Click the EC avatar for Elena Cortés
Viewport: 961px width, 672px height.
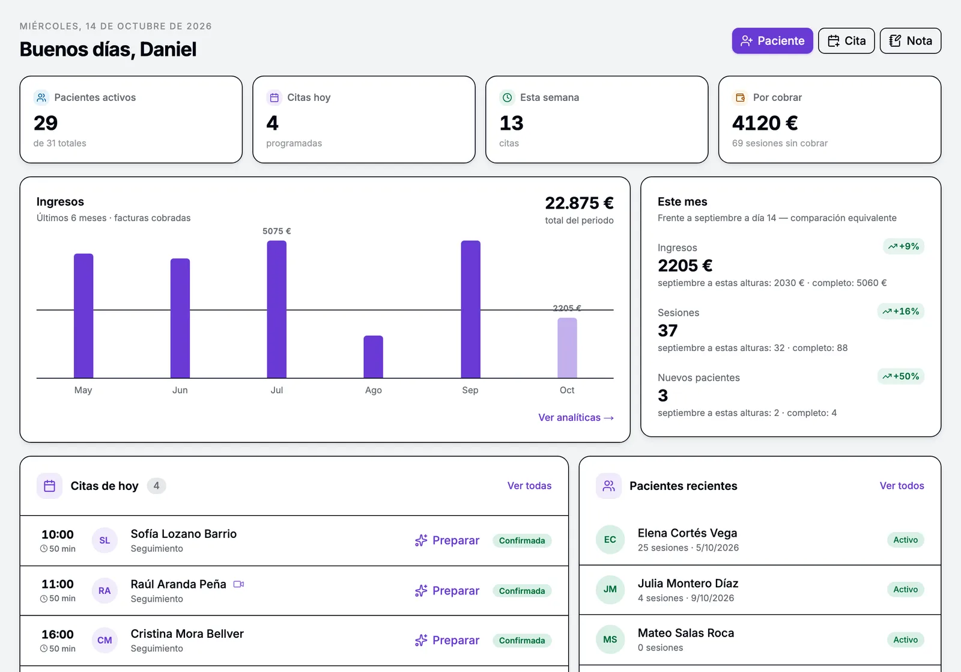tap(610, 540)
